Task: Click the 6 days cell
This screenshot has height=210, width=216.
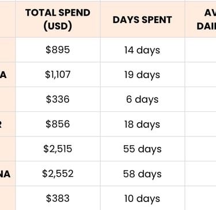Action: tap(142, 99)
